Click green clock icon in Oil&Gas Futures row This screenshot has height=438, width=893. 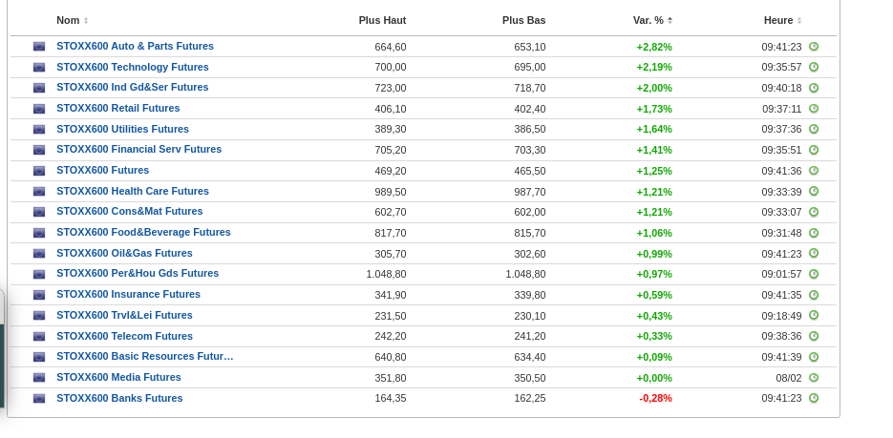click(x=814, y=253)
